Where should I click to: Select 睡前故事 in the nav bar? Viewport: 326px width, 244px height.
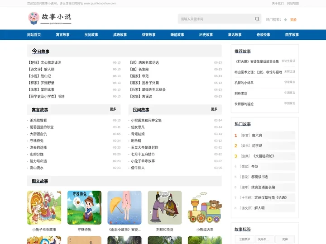point(177,35)
